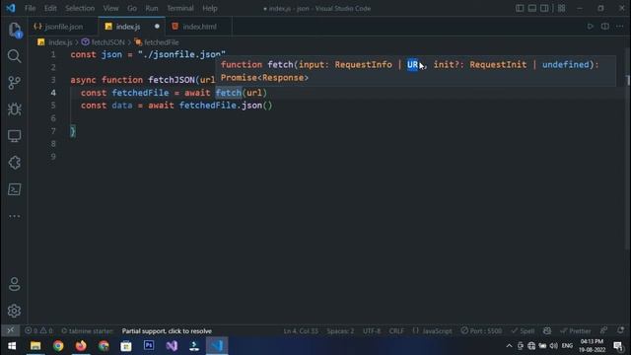Click line number 8 in the gutter
This screenshot has height=355, width=631.
(53, 144)
